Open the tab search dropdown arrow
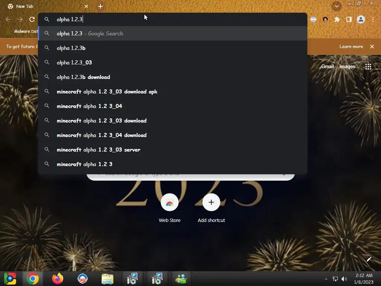This screenshot has width=381, height=286. [x=337, y=6]
